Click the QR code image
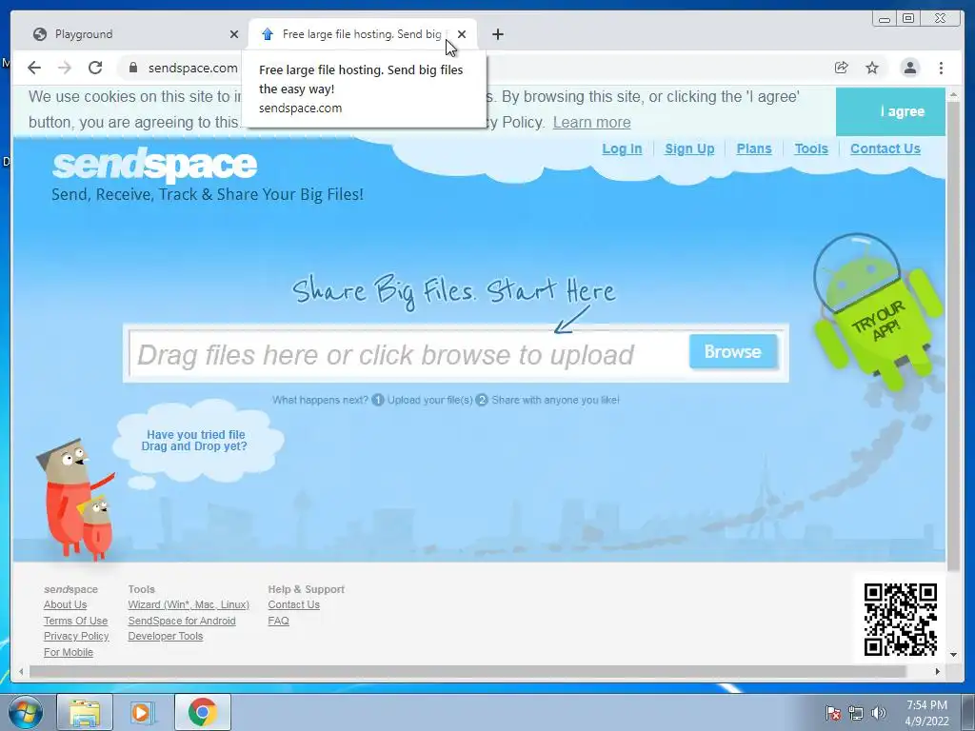This screenshot has width=975, height=731. [x=901, y=619]
